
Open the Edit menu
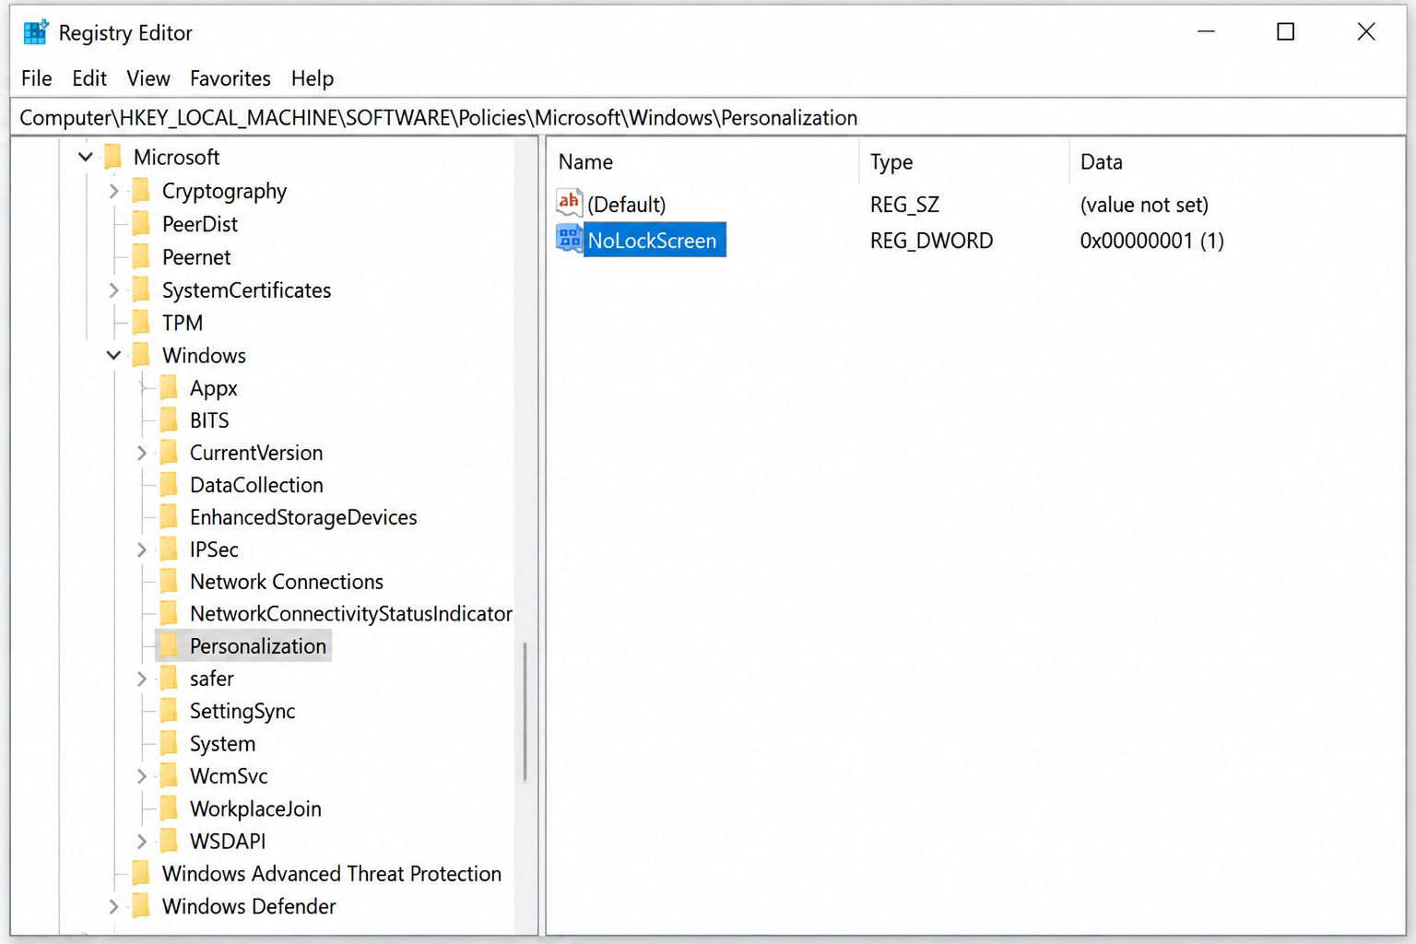click(x=89, y=78)
